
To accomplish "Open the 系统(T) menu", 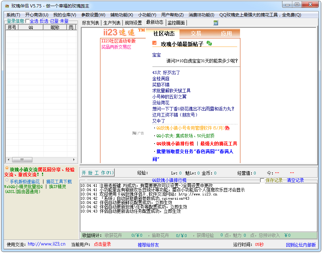I will pos(13,15).
